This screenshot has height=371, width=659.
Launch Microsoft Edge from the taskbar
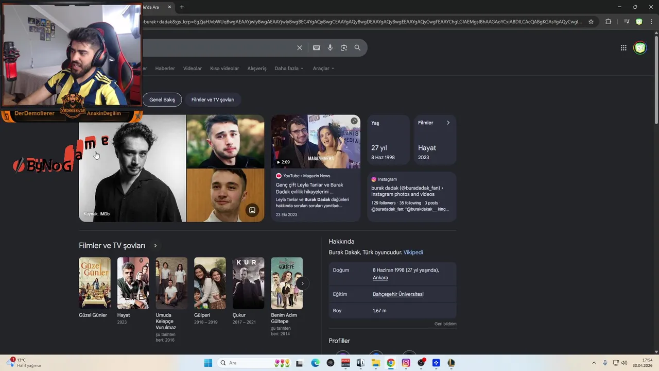[315, 363]
